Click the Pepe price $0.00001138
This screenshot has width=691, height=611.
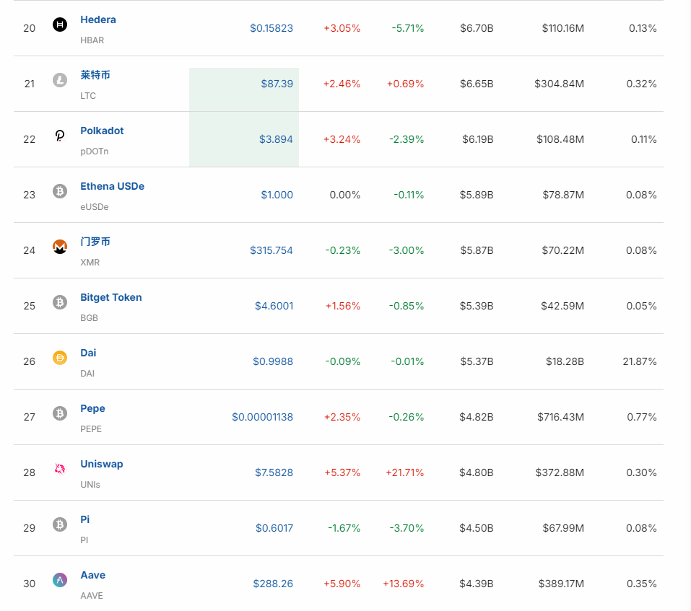(x=262, y=417)
